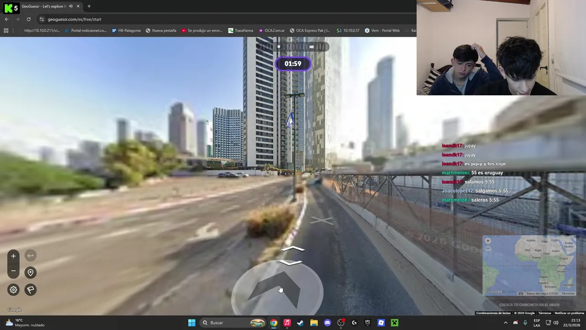Open volume control speaker icon in tray
The image size is (586, 330).
tap(556, 323)
